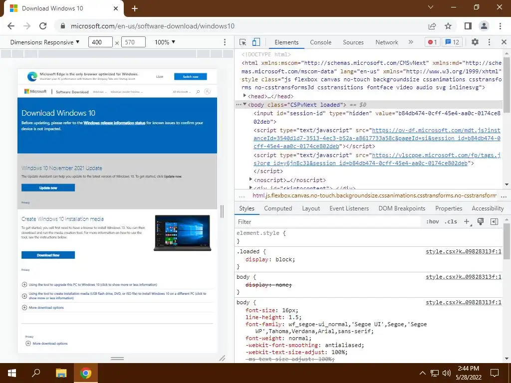Toggle the device toolbar icon
This screenshot has width=511, height=383.
pos(256,42)
